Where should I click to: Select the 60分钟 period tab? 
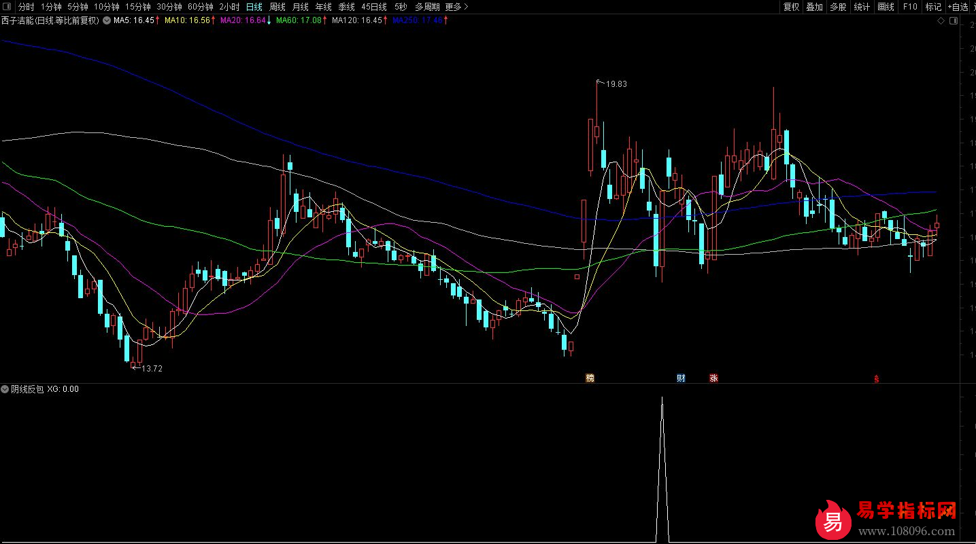tap(201, 7)
